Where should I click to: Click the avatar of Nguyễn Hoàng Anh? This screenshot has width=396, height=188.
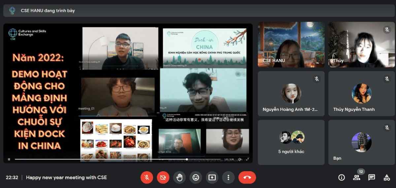(291, 93)
